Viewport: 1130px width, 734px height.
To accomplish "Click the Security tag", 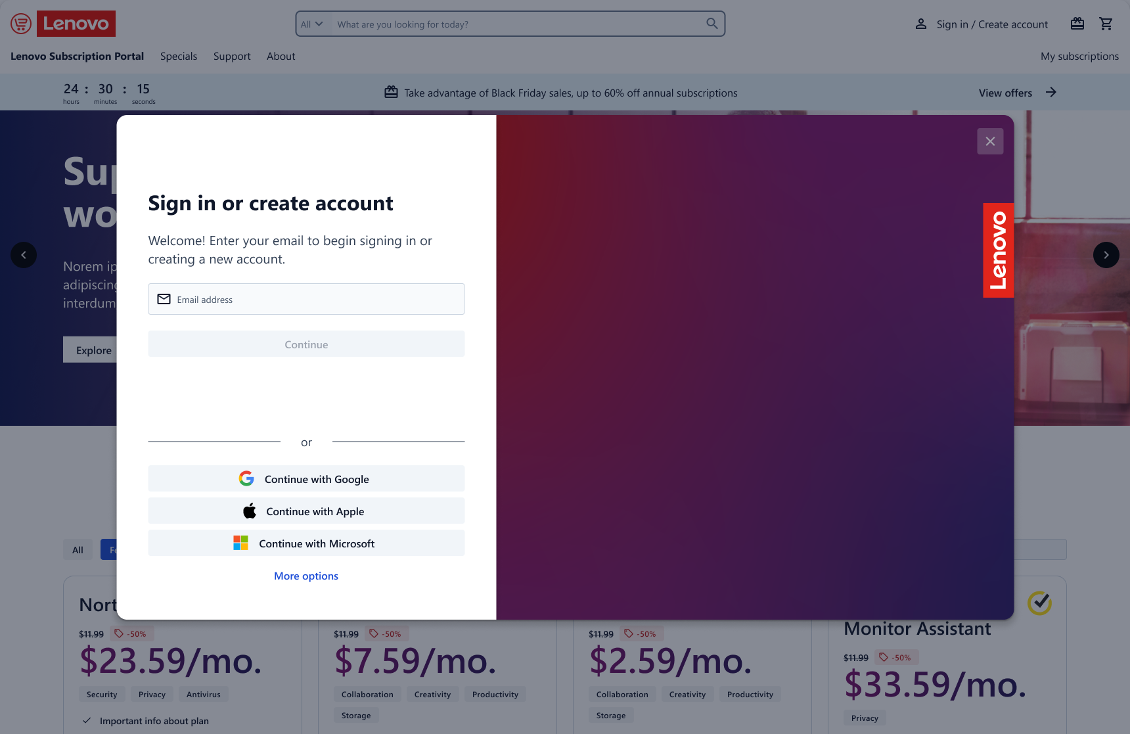I will pyautogui.click(x=102, y=694).
